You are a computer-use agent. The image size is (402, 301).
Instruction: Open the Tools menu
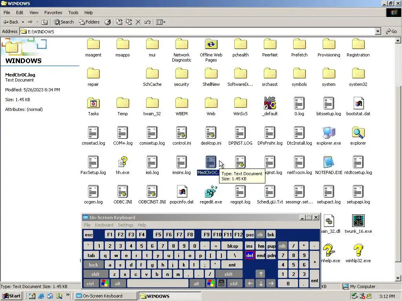coord(73,13)
